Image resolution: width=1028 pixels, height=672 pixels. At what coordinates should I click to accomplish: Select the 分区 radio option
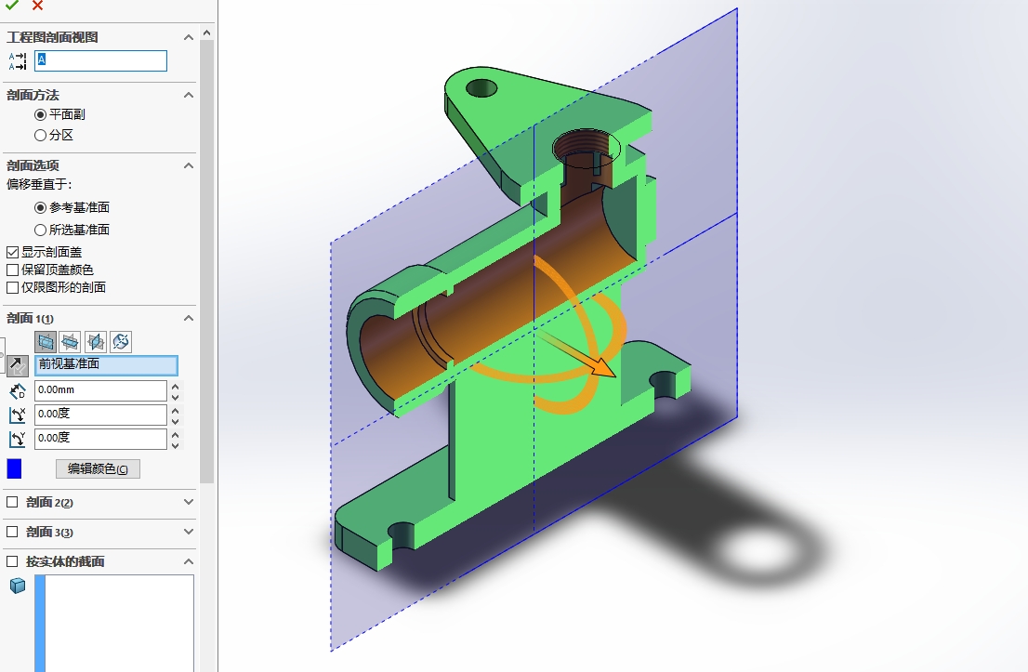[41, 135]
